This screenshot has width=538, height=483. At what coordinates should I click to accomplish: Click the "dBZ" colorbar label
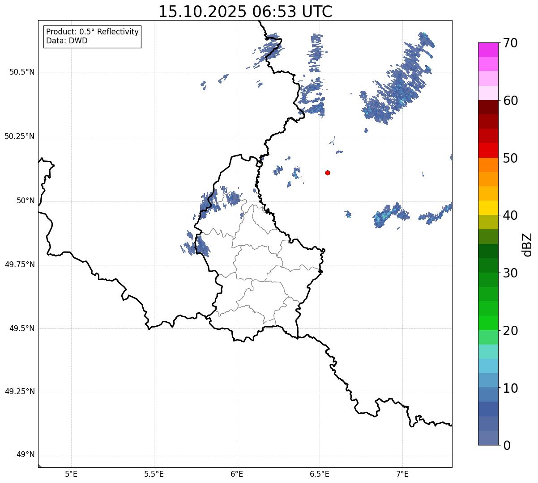coord(528,244)
